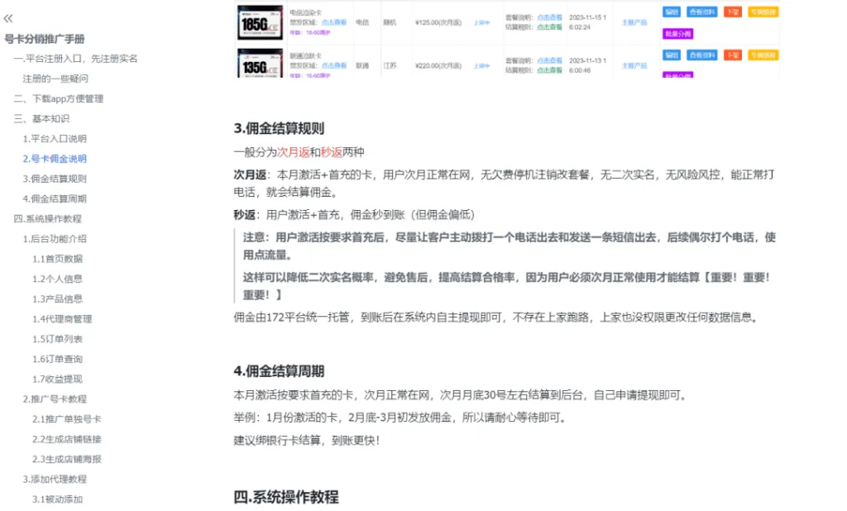The width and height of the screenshot is (847, 511).
Task: Click yellow button in the 135G row
Action: coord(763,55)
